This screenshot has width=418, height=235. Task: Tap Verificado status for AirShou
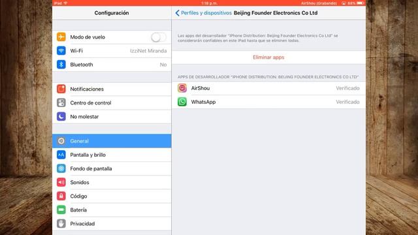347,88
